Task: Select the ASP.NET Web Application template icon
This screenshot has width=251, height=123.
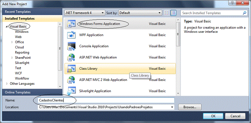Action: [71, 57]
